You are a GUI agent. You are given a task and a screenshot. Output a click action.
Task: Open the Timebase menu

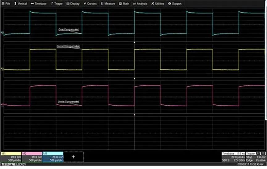[x=39, y=4]
